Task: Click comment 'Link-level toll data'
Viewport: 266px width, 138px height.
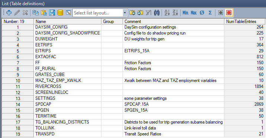Action: pos(140,128)
